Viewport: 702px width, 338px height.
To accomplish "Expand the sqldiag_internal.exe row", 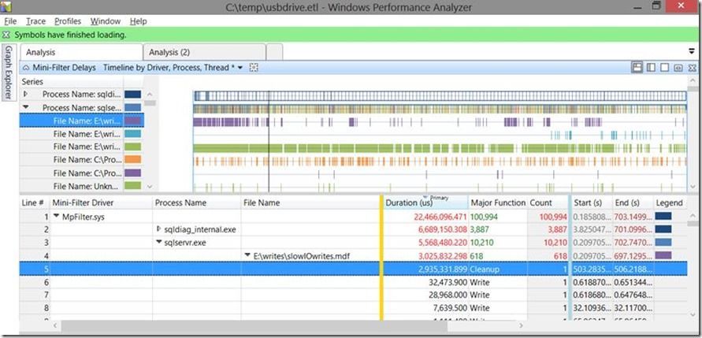I will click(x=158, y=229).
